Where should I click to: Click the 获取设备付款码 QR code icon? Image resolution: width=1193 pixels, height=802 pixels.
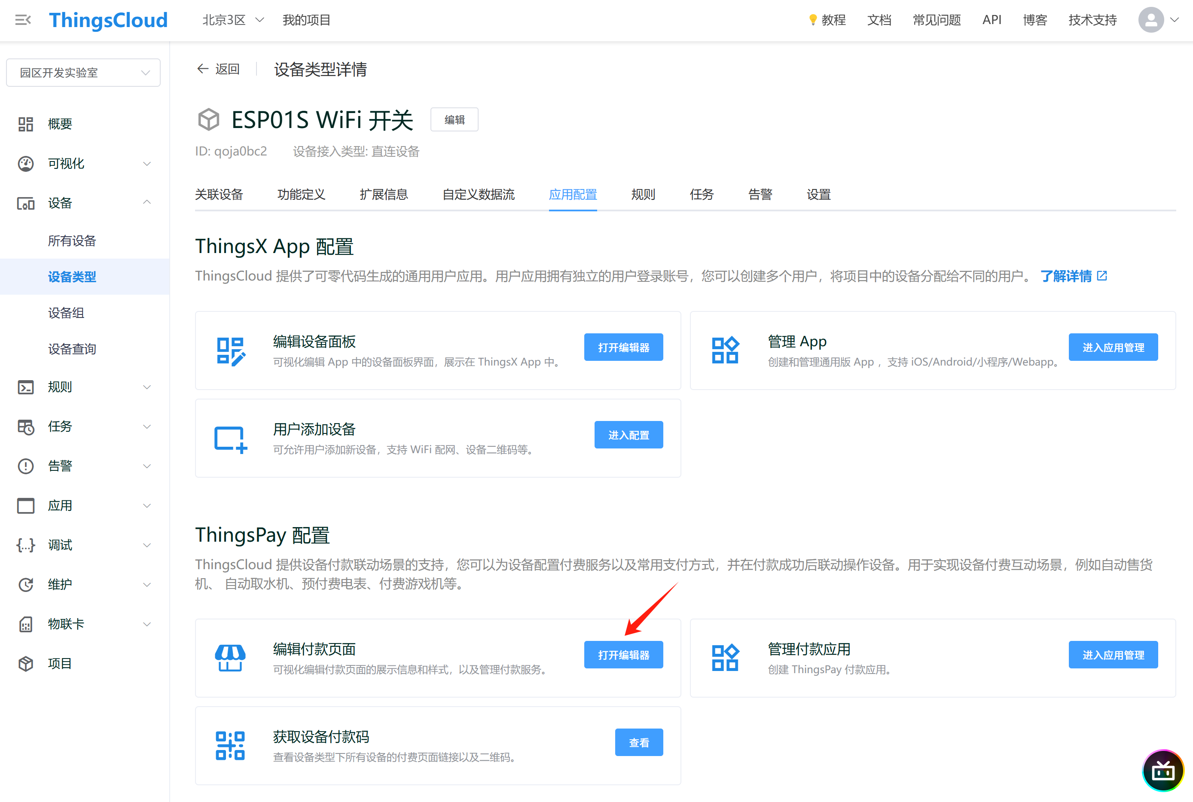pos(230,745)
